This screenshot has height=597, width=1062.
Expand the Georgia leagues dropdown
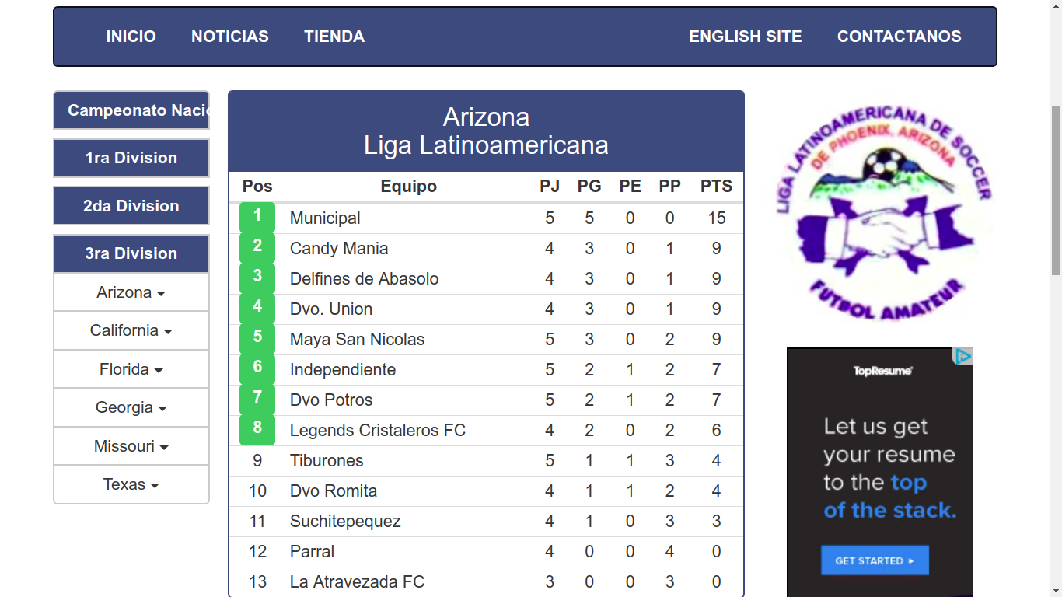[131, 407]
